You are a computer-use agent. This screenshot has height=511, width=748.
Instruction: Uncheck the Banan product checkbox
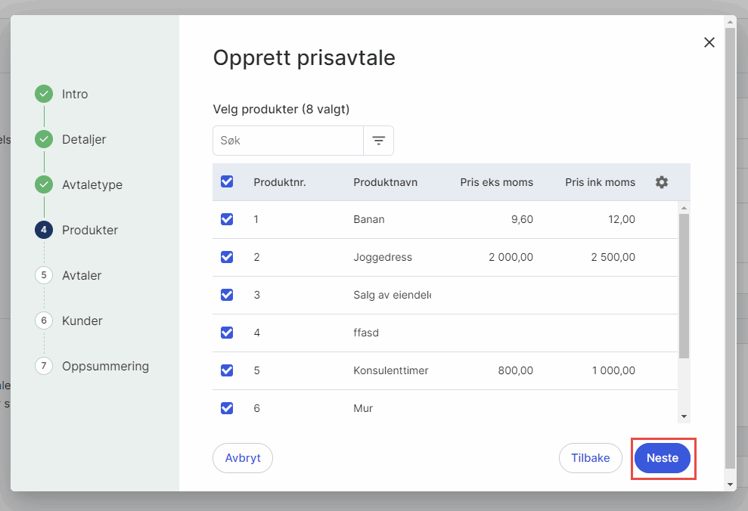coord(227,219)
